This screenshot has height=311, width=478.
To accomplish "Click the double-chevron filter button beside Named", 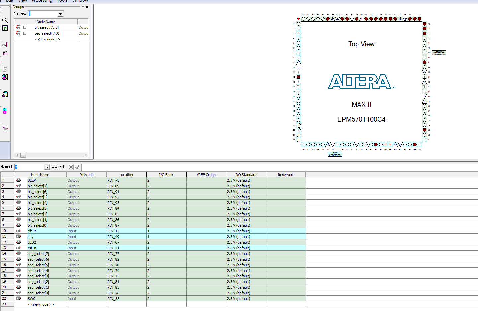I will 54,167.
